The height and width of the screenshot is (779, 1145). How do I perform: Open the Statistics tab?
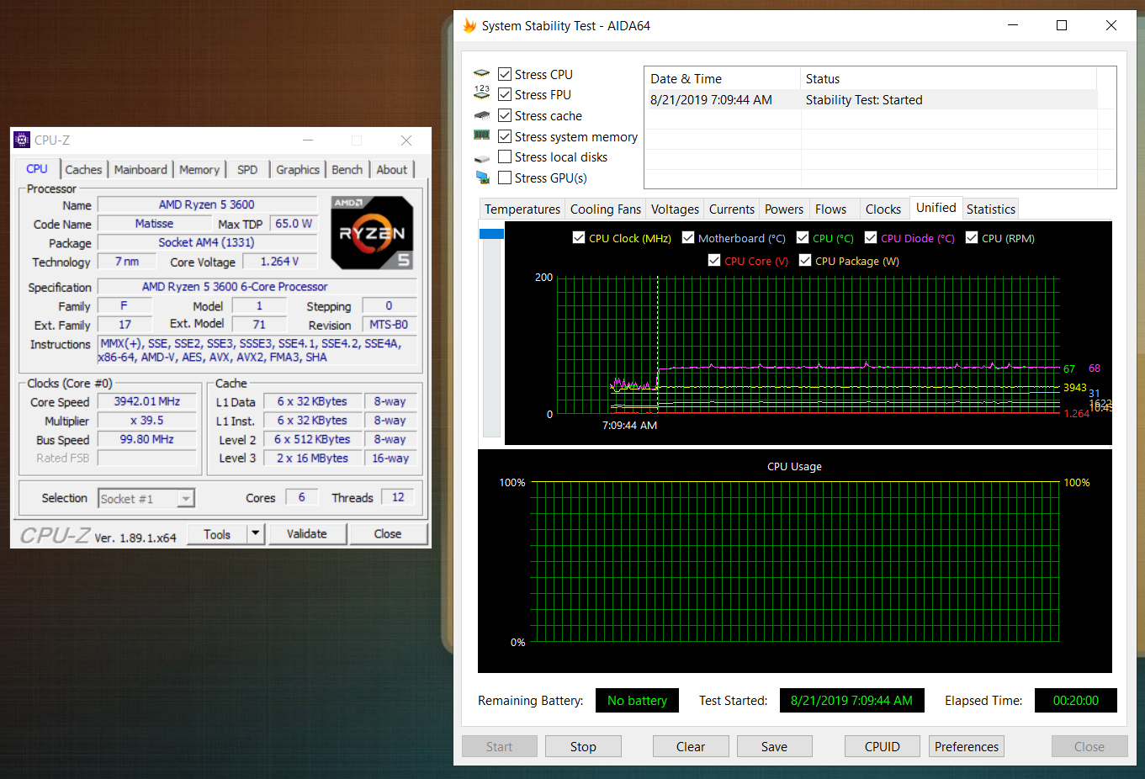tap(991, 209)
